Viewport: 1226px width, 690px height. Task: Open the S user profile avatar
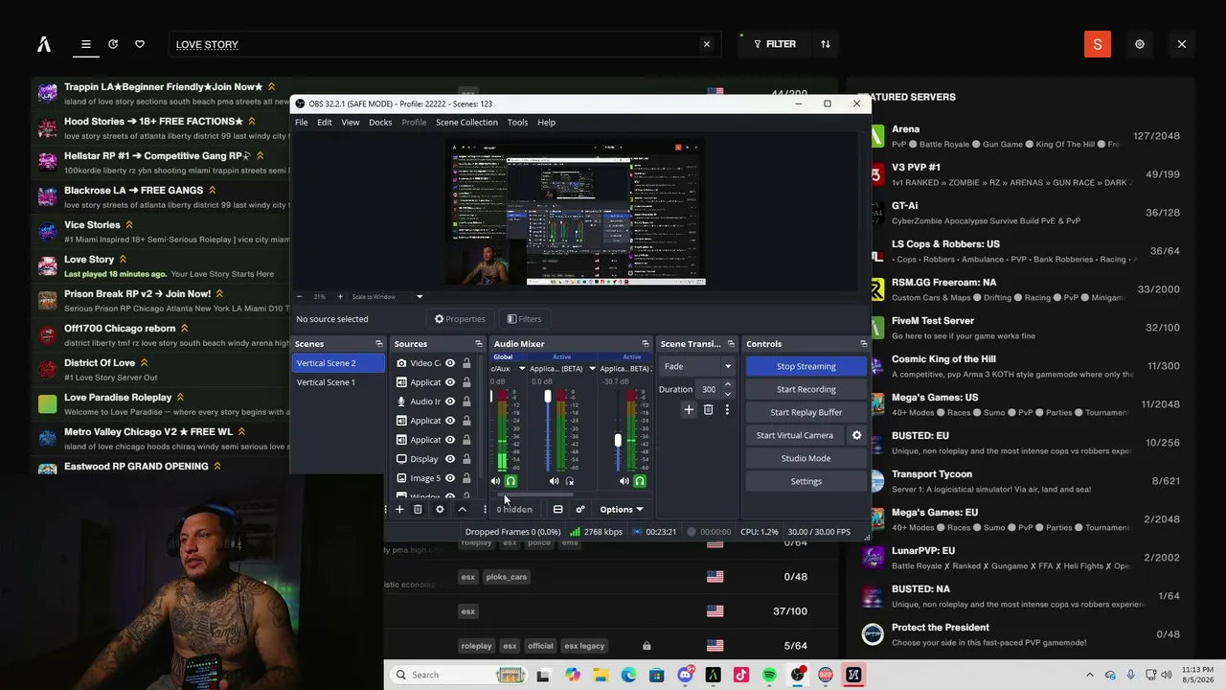click(1098, 44)
